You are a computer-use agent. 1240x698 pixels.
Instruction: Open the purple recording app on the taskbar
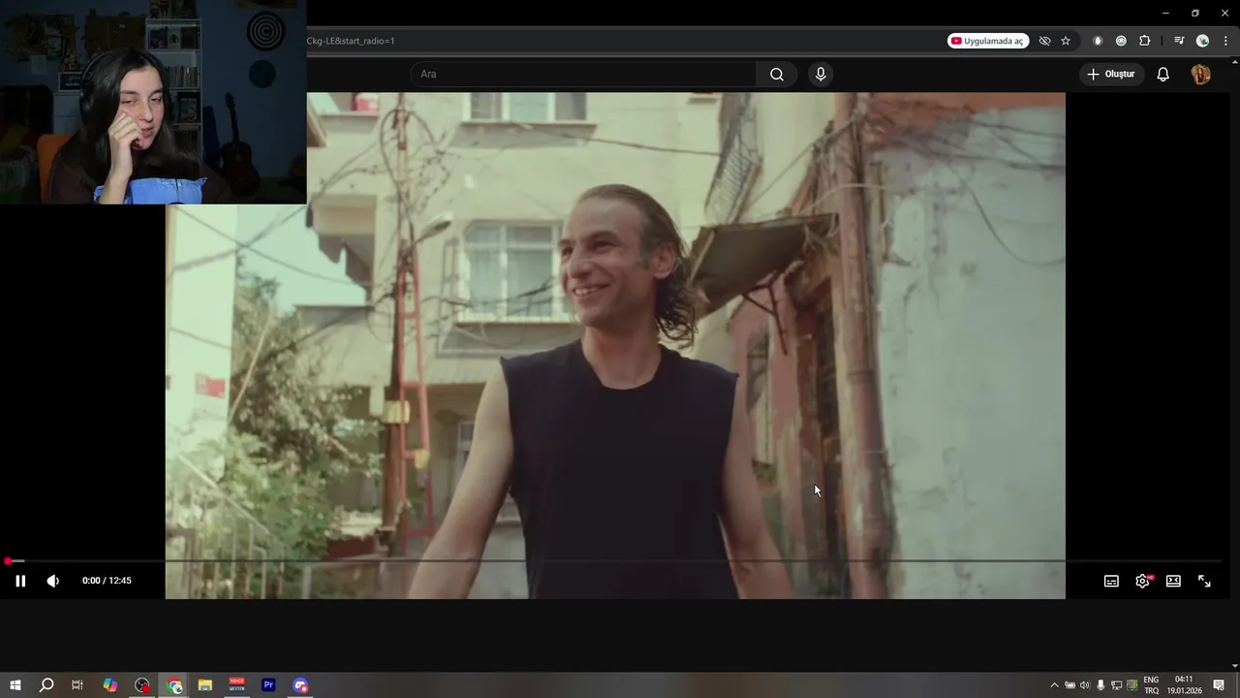point(300,685)
